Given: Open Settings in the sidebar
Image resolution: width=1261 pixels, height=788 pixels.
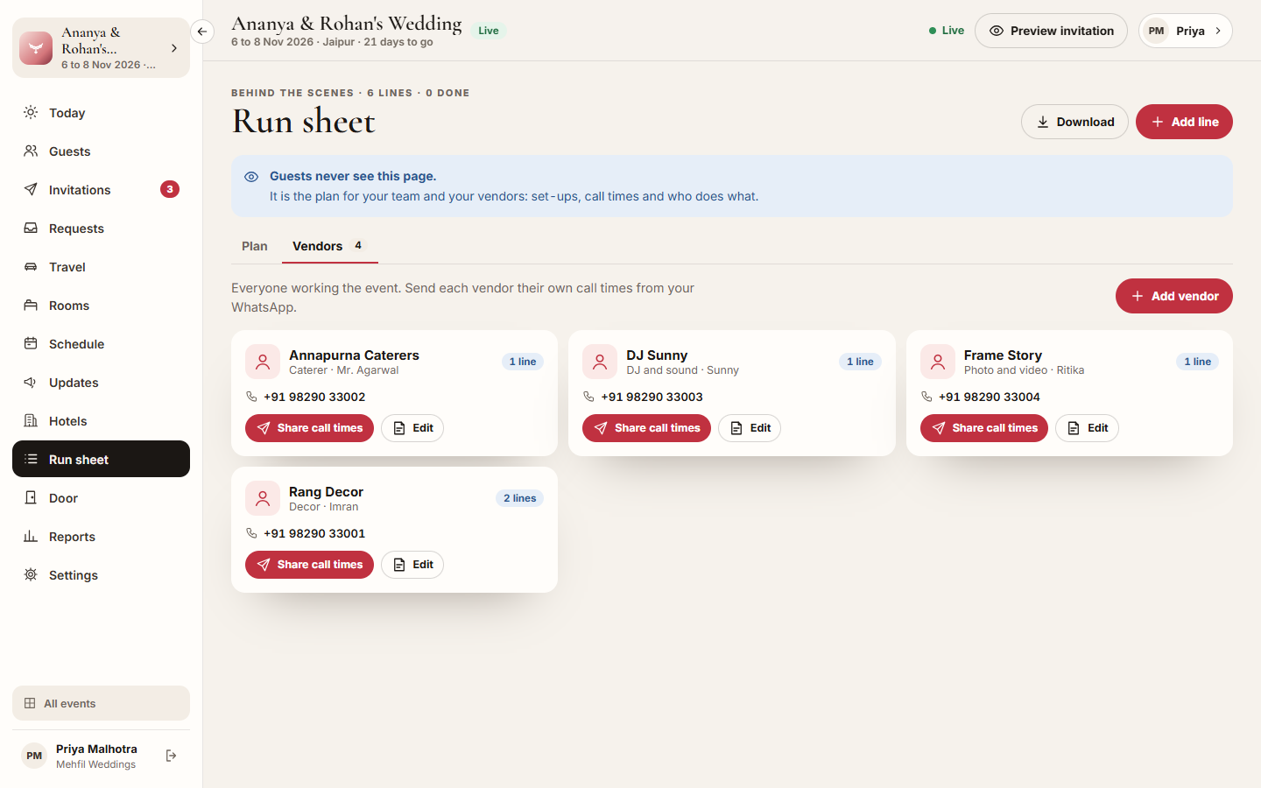Looking at the screenshot, I should pyautogui.click(x=101, y=575).
